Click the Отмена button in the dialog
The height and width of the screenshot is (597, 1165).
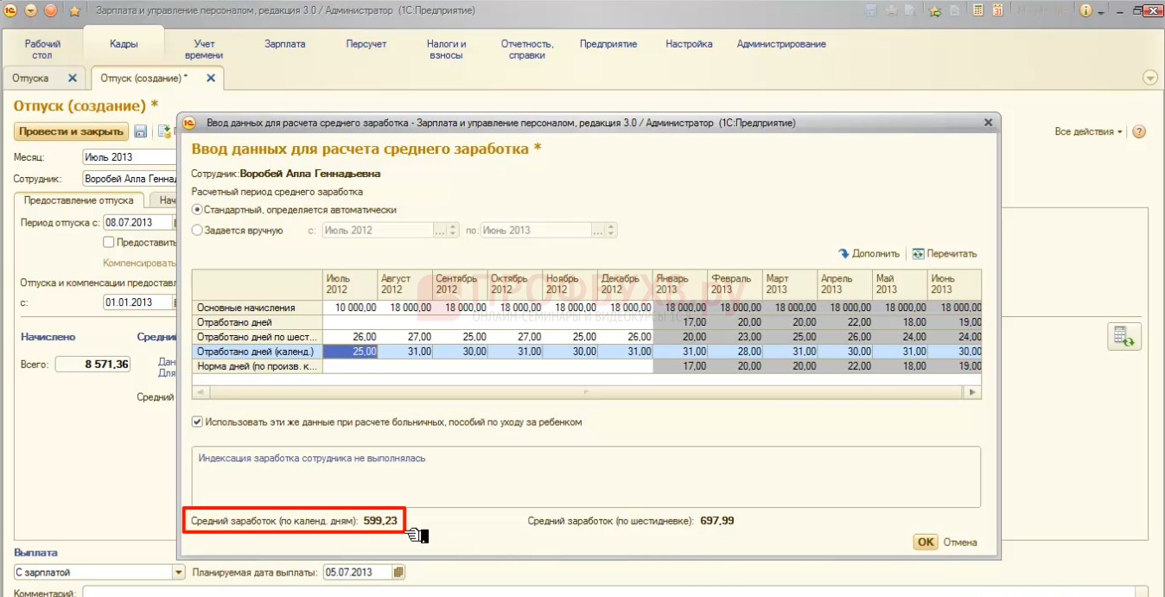960,543
